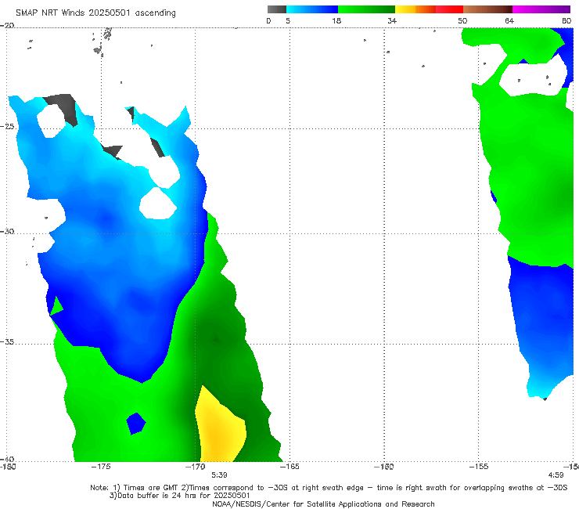Click the longitude label '-175'
The image size is (579, 509).
point(101,467)
